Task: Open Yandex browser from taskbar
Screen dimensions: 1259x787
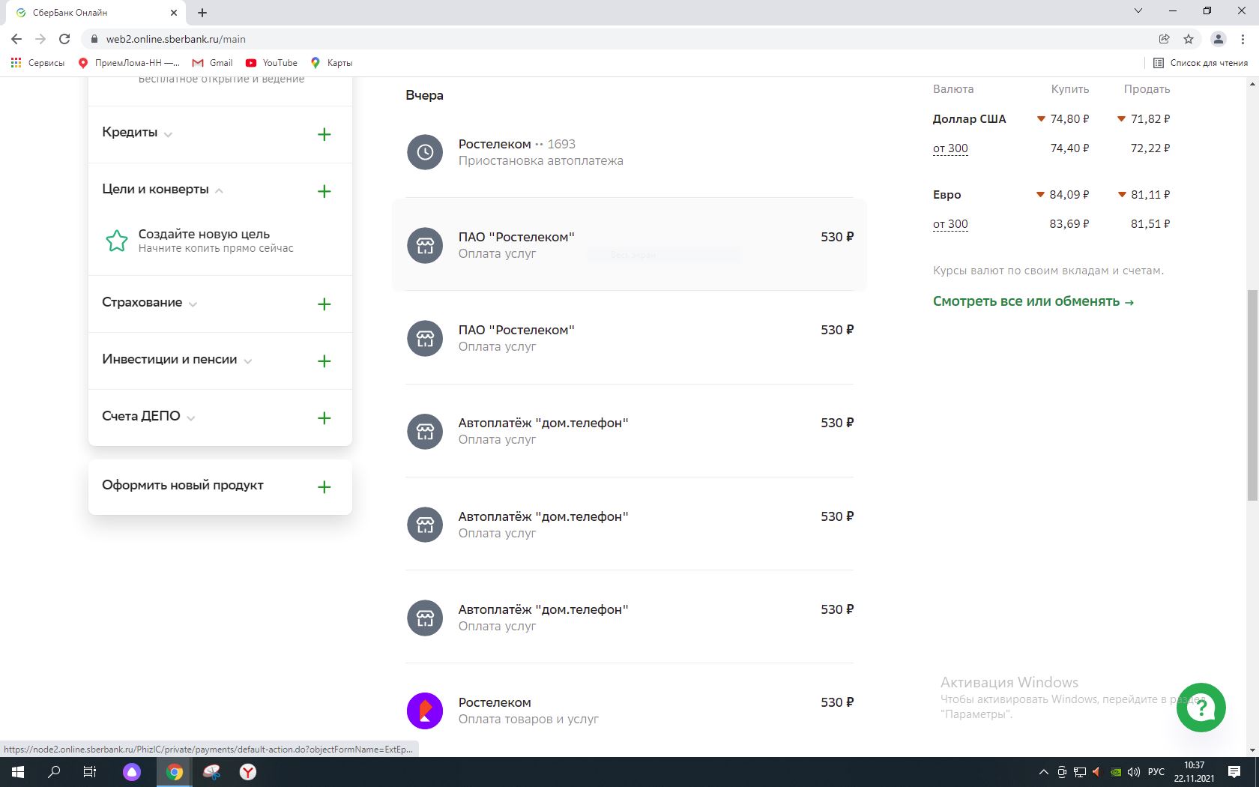Action: (248, 772)
